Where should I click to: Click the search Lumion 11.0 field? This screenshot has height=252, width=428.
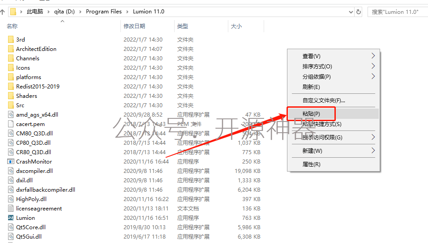click(398, 12)
